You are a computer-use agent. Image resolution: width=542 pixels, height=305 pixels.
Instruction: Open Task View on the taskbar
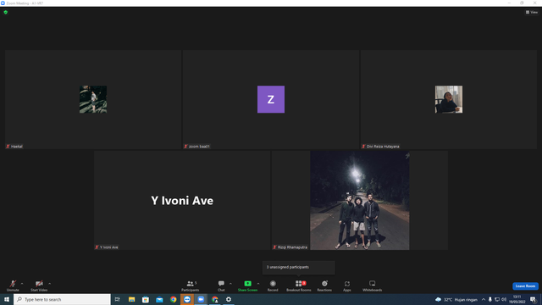tap(118, 299)
